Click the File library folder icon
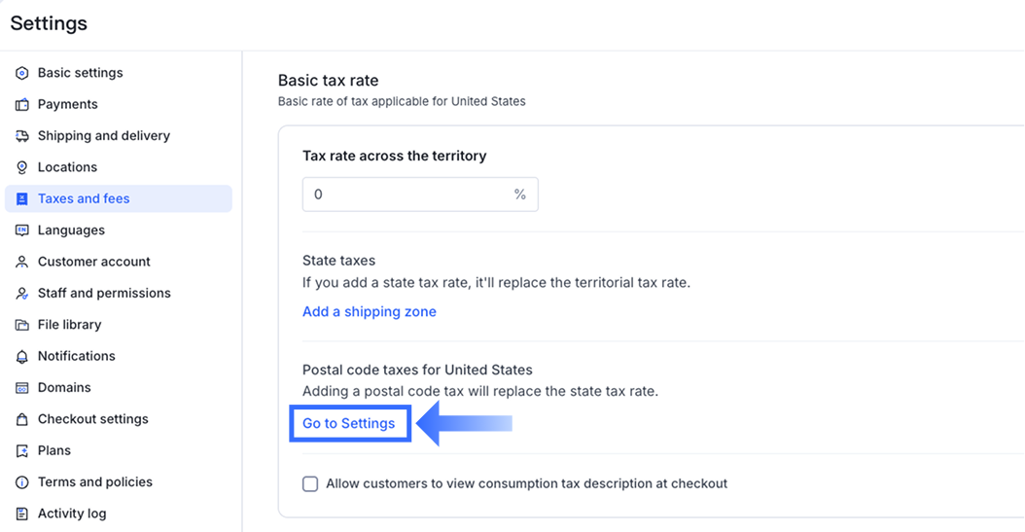Screen dimensions: 1025x532 tap(22, 325)
